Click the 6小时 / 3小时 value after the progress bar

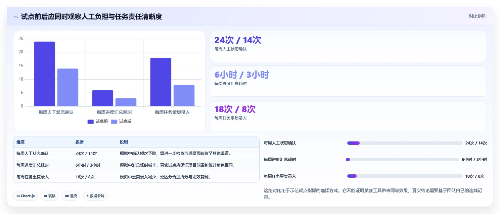[474, 160]
